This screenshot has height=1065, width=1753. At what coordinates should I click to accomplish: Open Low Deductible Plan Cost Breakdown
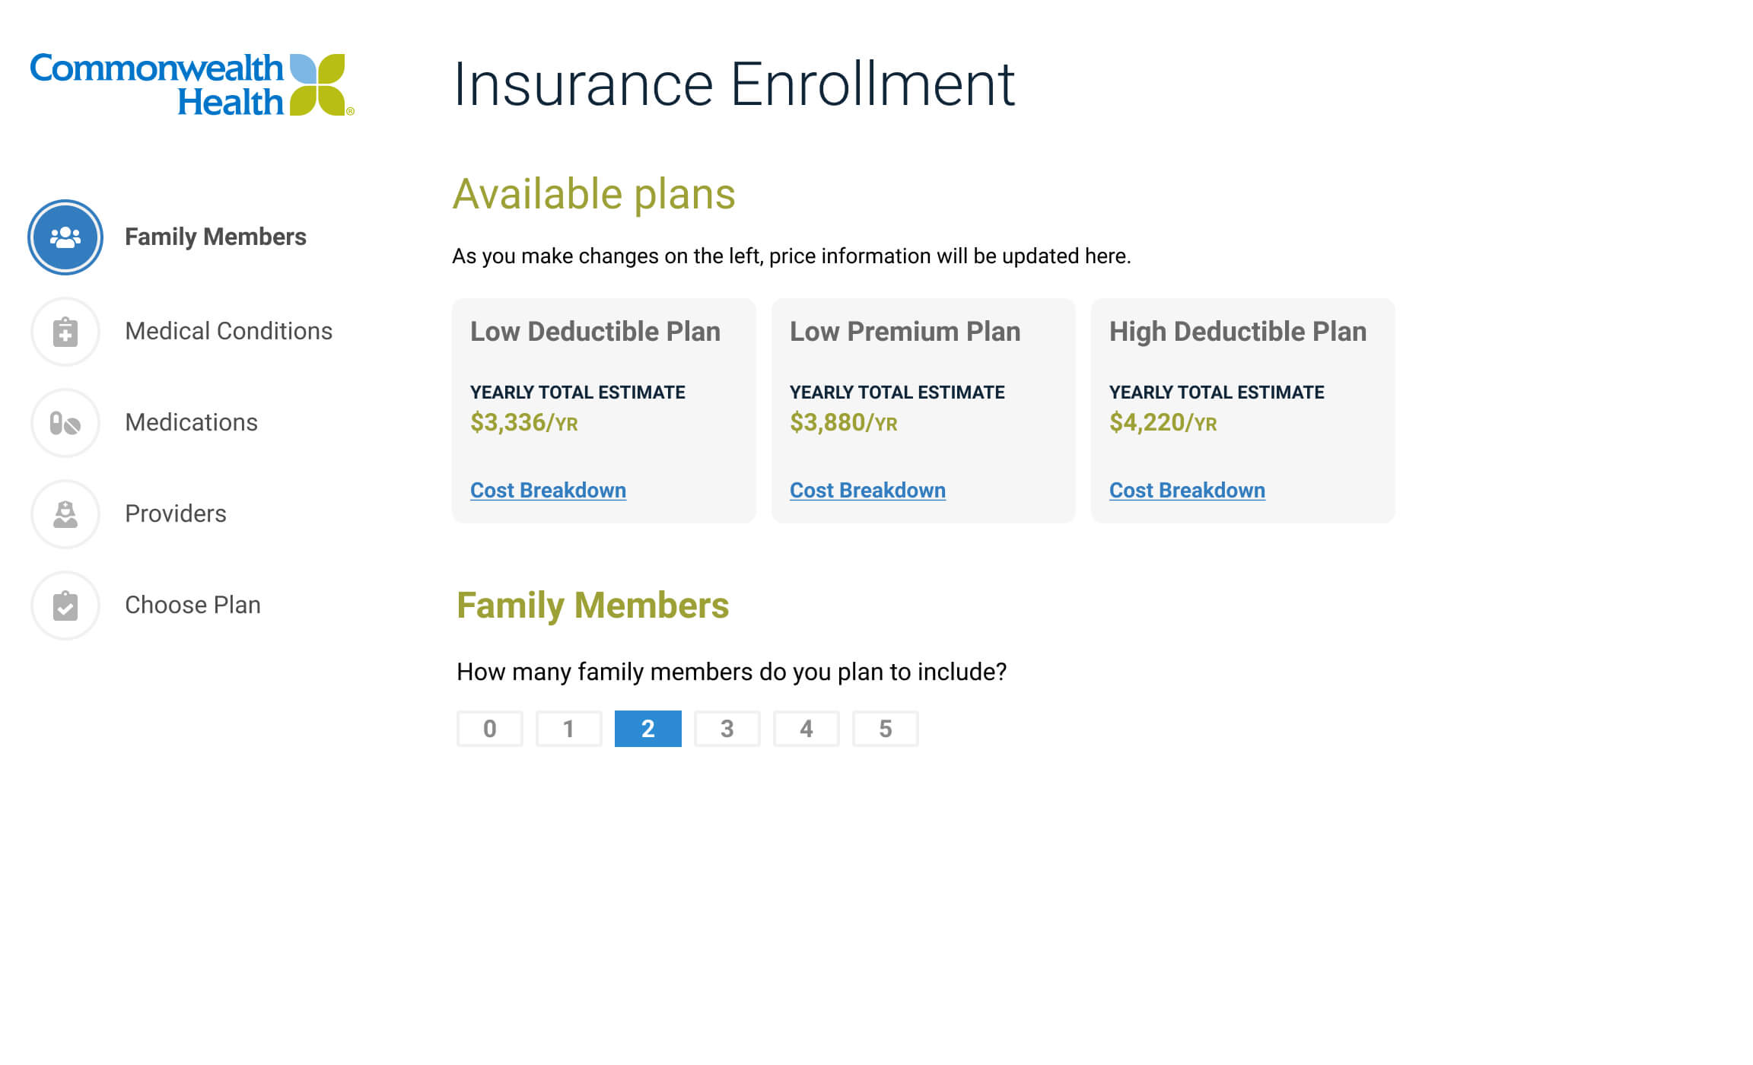(548, 491)
